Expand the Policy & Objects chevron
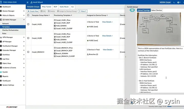 (x=24, y=15)
